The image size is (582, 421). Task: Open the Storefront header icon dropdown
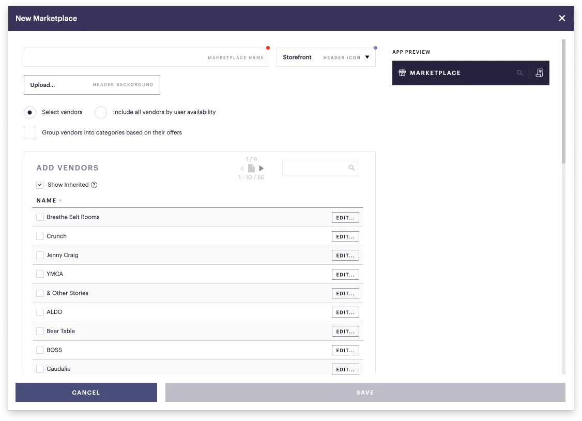326,57
